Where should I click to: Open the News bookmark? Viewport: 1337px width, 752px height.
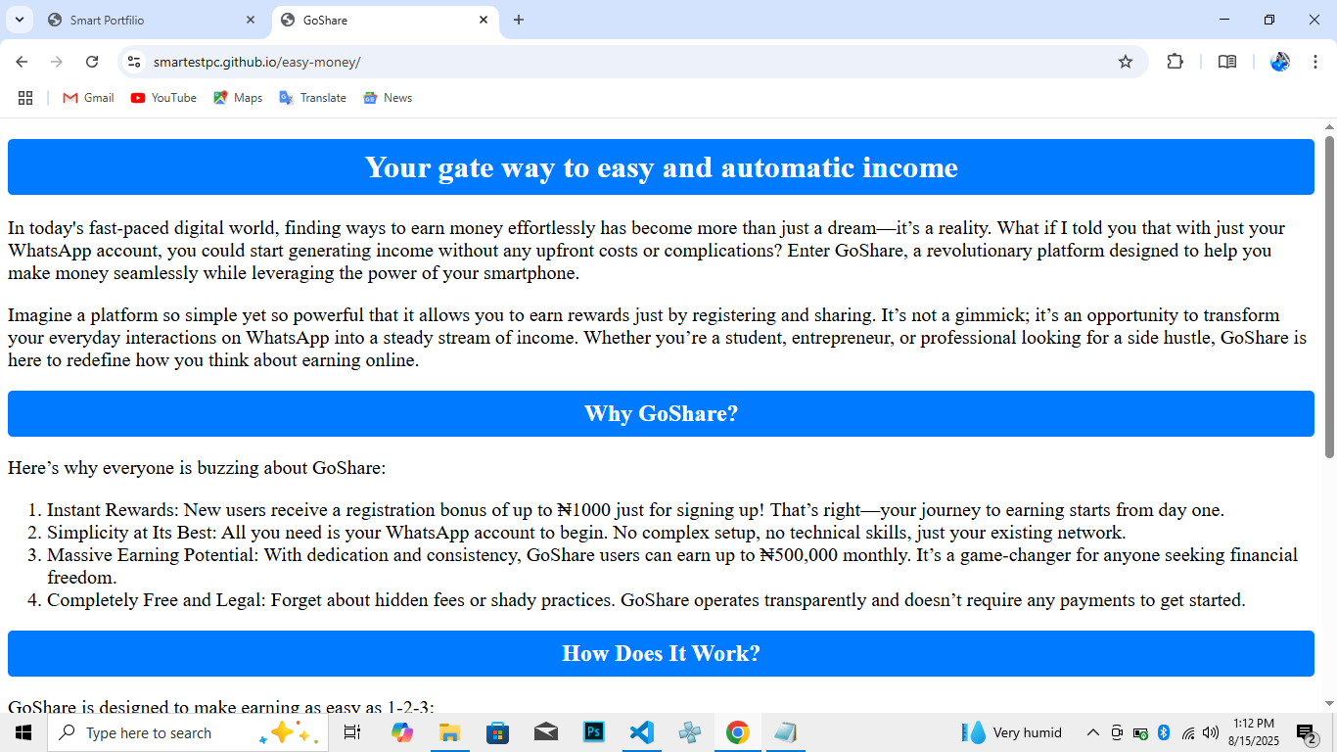388,98
